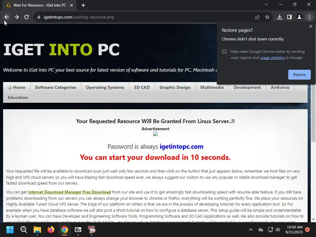Open the Windows Start menu
The width and height of the screenshot is (316, 237).
(x=10, y=230)
